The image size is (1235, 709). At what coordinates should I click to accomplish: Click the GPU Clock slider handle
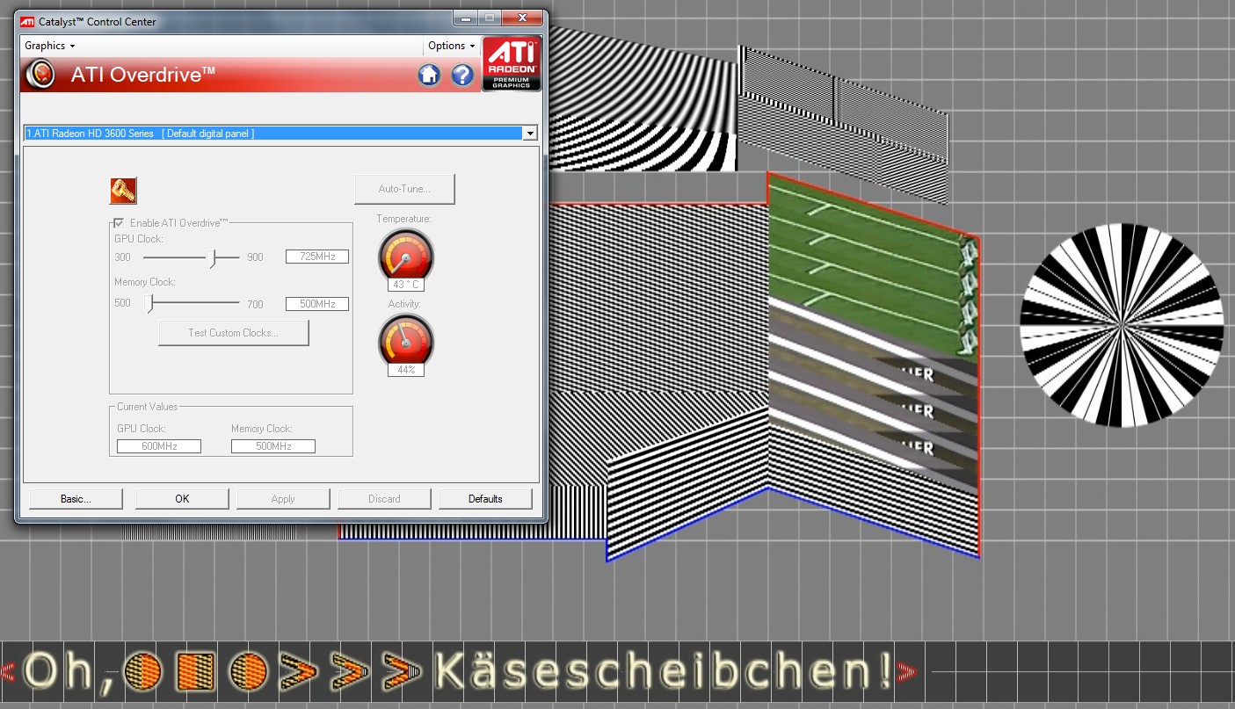(x=212, y=258)
